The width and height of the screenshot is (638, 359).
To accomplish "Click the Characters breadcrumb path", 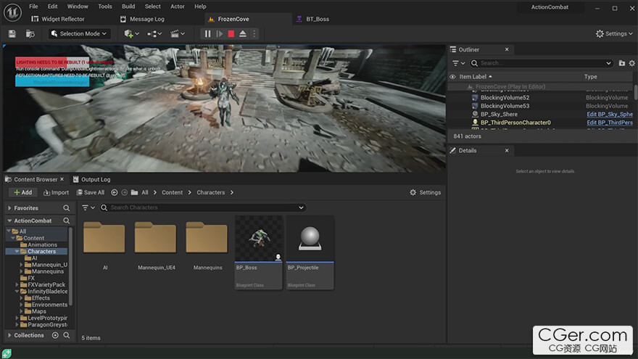I will tap(211, 192).
